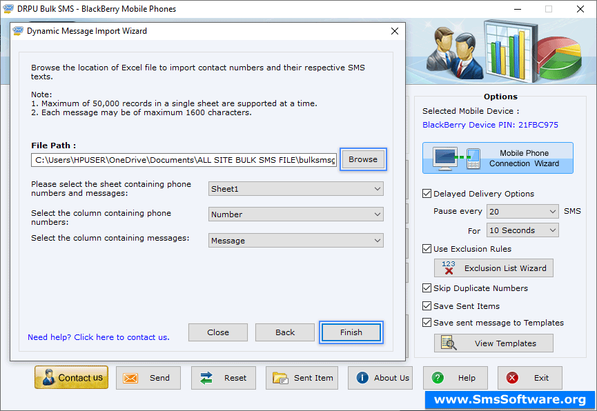Click the folder icon on Sent Item

tap(280, 378)
